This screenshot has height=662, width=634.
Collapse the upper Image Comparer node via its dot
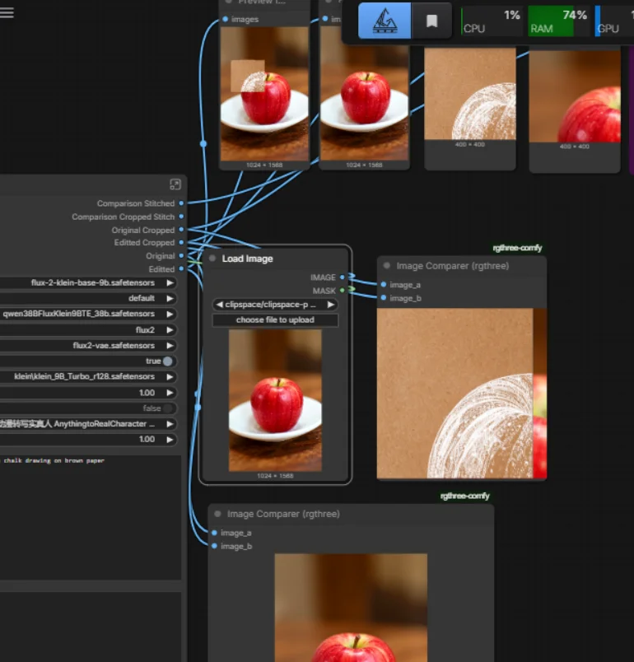click(x=387, y=266)
